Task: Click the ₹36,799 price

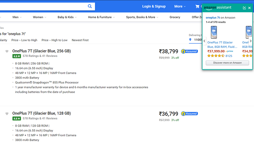Action: (168, 114)
